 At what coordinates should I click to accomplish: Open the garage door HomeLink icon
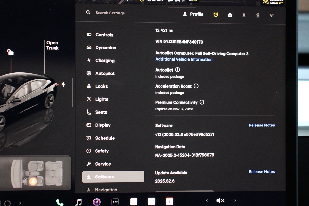tap(230, 15)
